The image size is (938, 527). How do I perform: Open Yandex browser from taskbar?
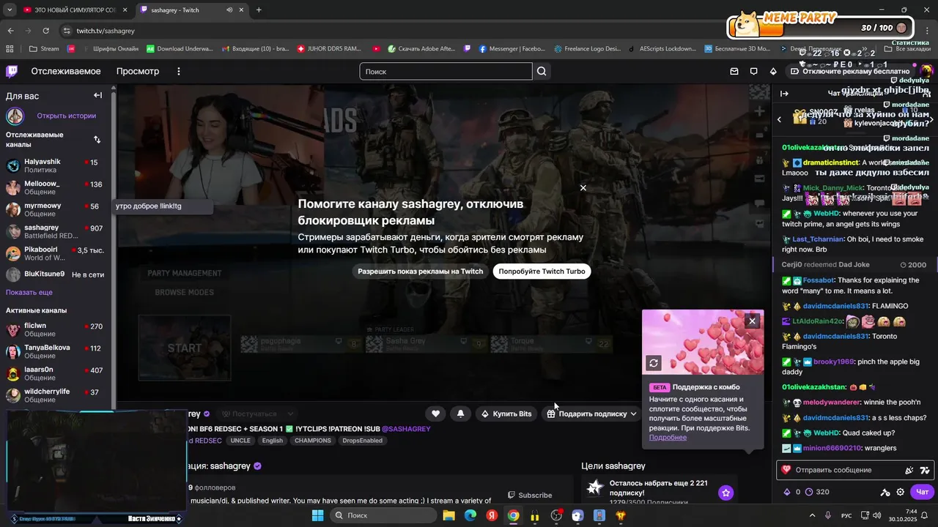492,515
